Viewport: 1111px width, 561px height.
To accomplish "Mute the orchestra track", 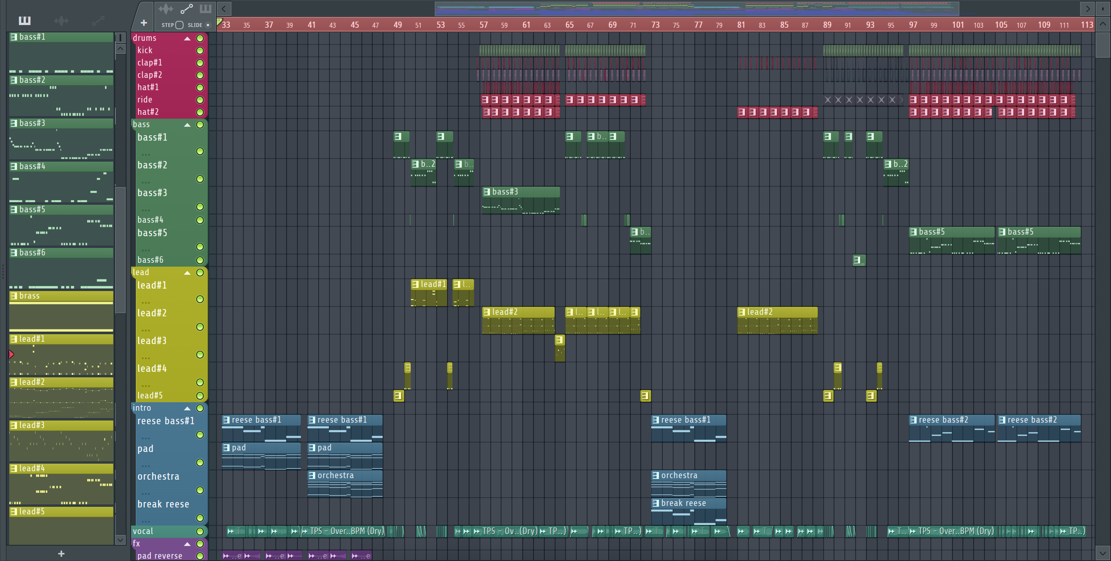I will point(200,490).
